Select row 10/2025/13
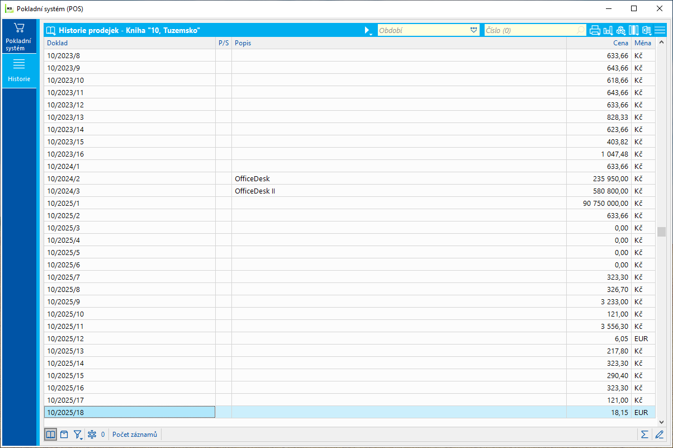673x448 pixels. pyautogui.click(x=349, y=351)
